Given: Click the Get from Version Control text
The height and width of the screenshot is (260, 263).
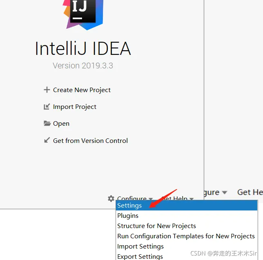Looking at the screenshot, I should click(90, 140).
